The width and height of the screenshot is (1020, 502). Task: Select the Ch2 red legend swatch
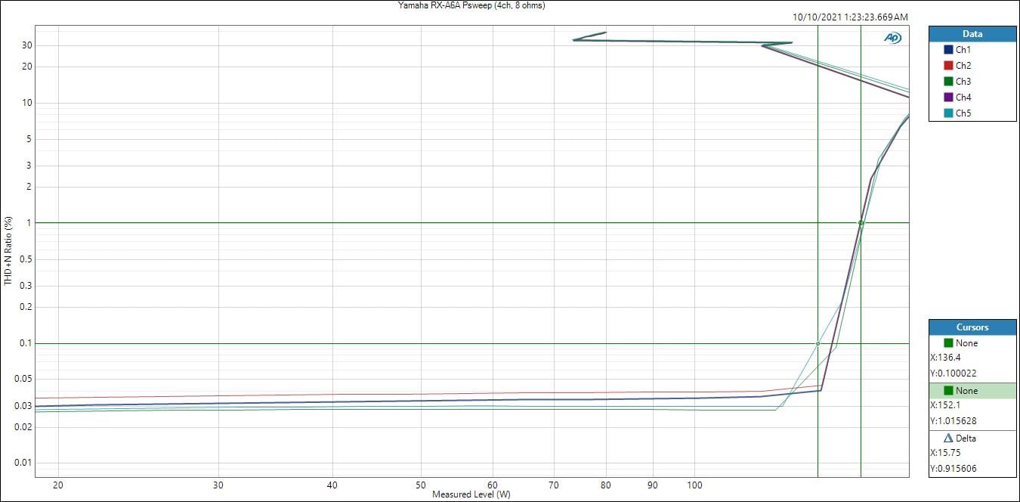pos(948,66)
